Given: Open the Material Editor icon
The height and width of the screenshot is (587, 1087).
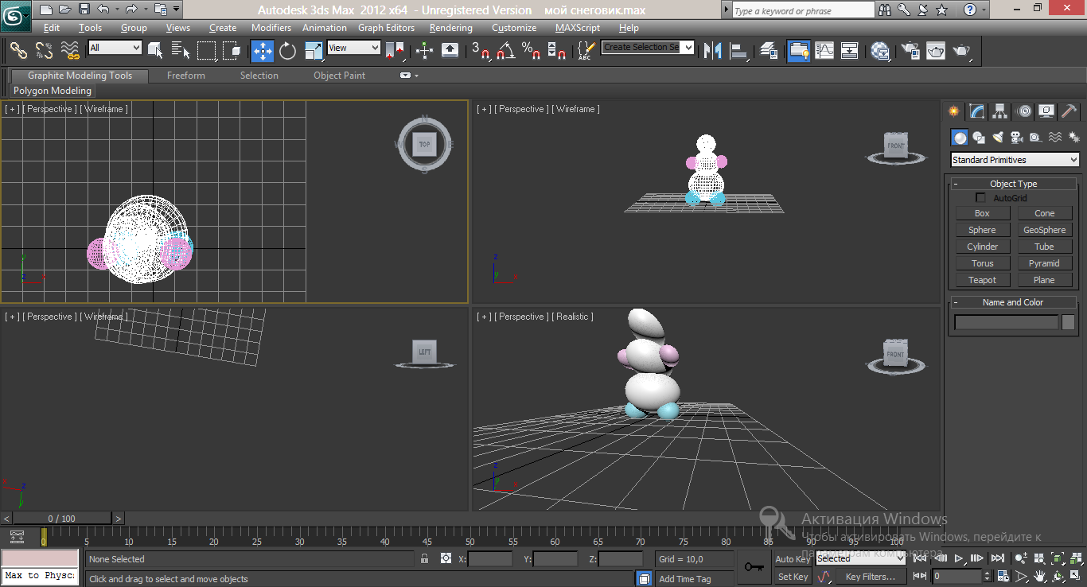Looking at the screenshot, I should click(880, 51).
